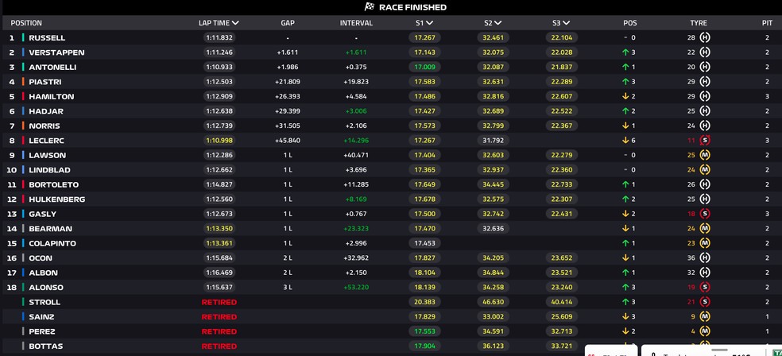The image size is (782, 356).
Task: Click Verstappen's hard tyre icon
Action: (x=705, y=52)
